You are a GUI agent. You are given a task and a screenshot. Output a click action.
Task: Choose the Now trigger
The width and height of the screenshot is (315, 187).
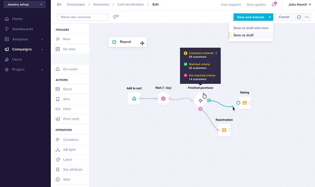(70, 39)
